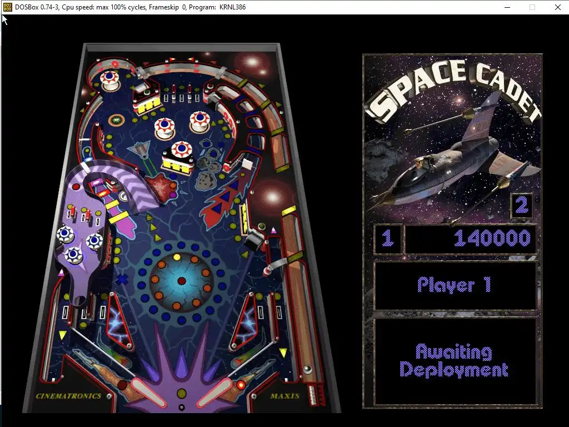Click the DOSBox window title text
This screenshot has width=569, height=427.
point(130,7)
